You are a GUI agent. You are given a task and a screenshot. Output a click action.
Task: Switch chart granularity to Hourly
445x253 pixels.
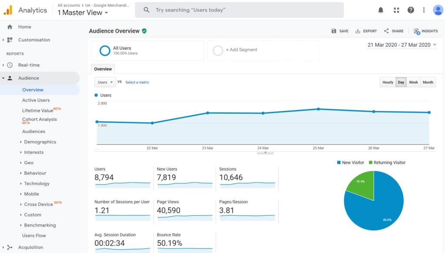pyautogui.click(x=388, y=82)
